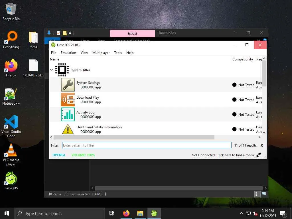Screen dimensions: 292x219
Task: Click the Explorer horizontal scrollbar
Action: tap(179, 188)
